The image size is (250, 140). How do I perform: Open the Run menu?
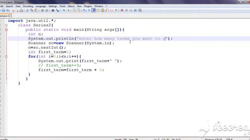79,6
